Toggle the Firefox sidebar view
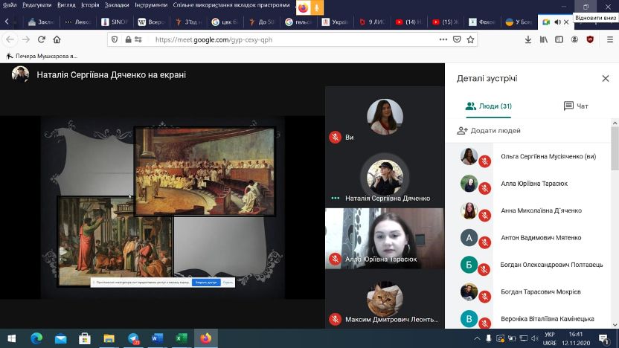 559,39
